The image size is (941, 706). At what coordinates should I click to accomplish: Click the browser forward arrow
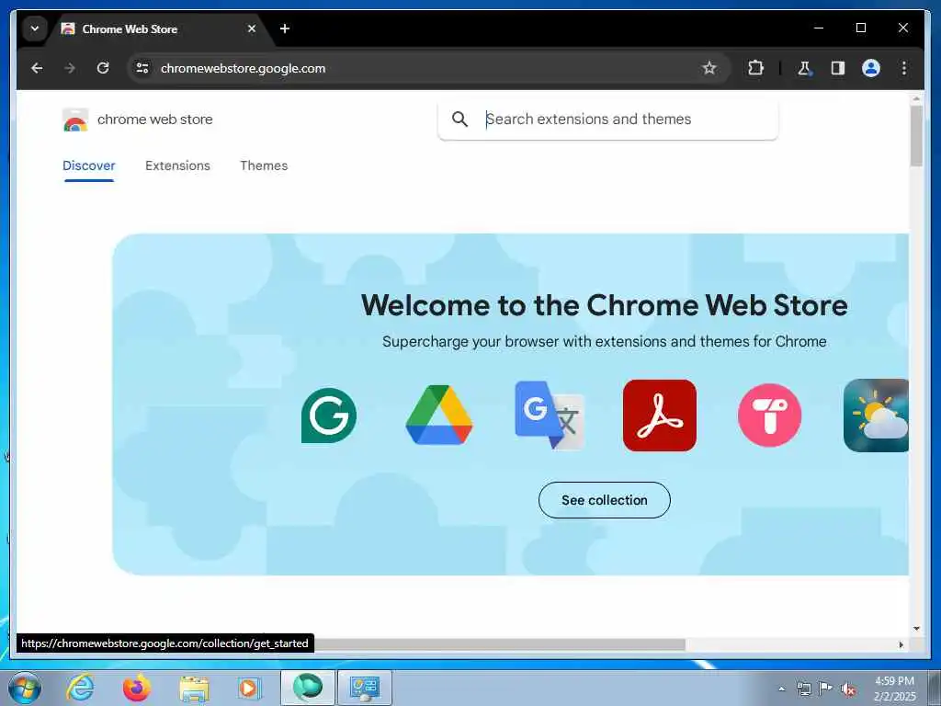tap(70, 68)
